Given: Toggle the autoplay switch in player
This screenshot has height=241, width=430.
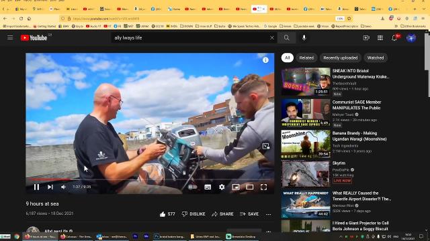Looking at the screenshot, I should (x=193, y=187).
